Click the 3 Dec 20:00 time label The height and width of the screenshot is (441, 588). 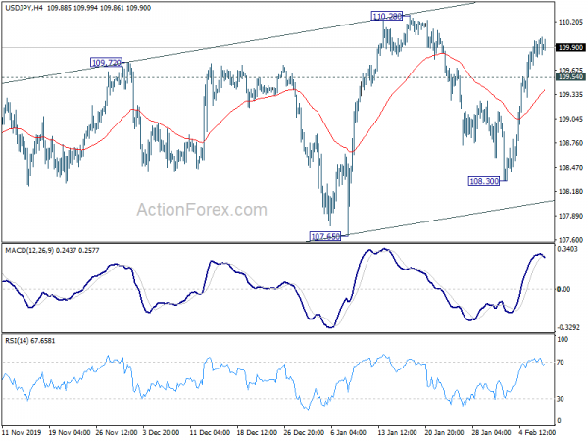pos(162,432)
